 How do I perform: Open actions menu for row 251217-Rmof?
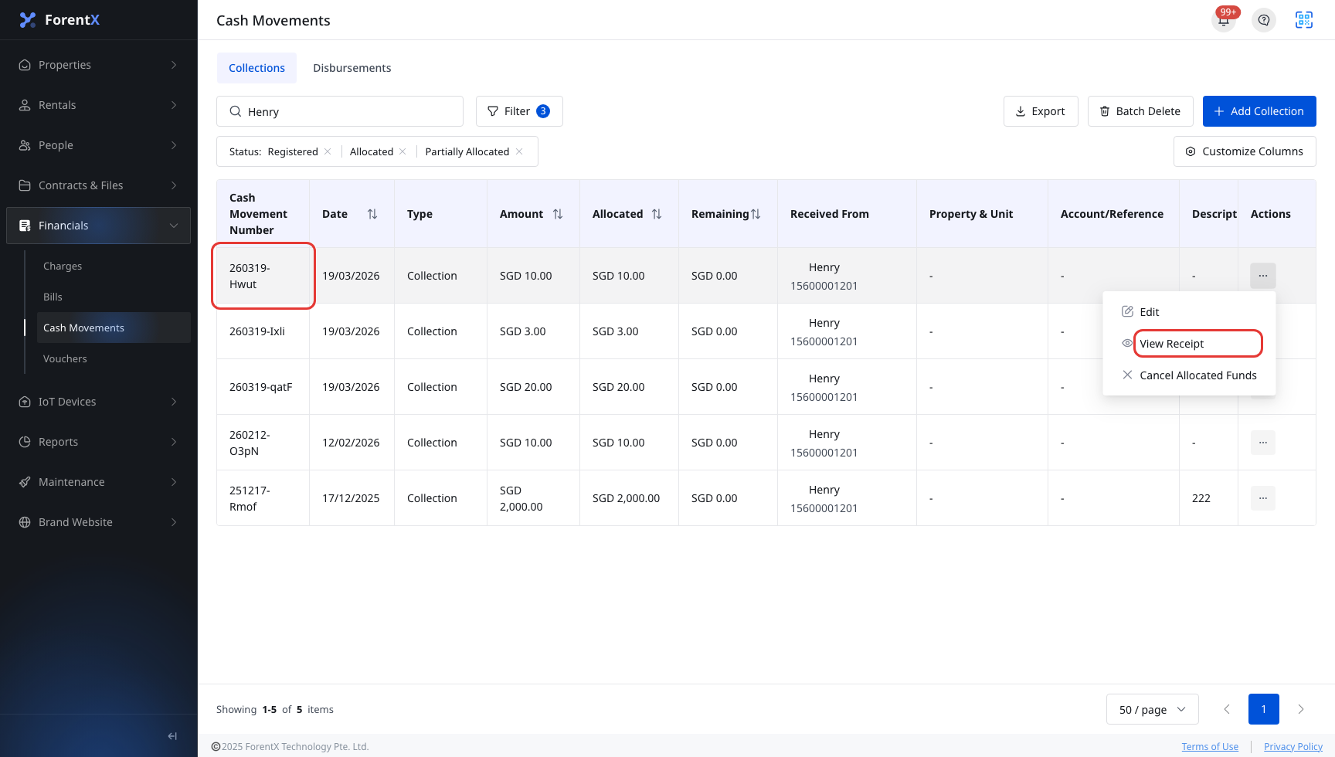(x=1263, y=498)
